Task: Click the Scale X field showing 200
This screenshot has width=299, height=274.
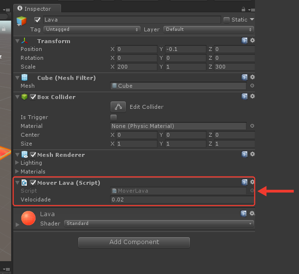Action: pos(137,67)
